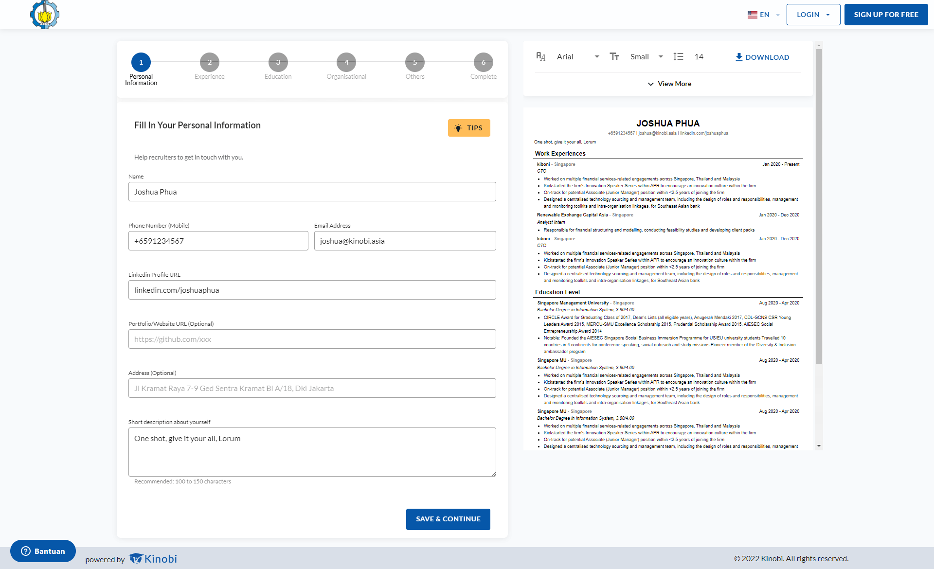Click the Kinobi logo in footer
The image size is (934, 569).
click(x=153, y=559)
